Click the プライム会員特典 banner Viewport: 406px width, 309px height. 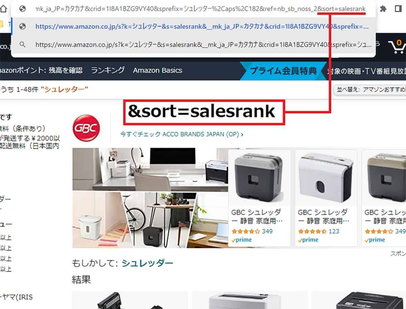point(283,71)
